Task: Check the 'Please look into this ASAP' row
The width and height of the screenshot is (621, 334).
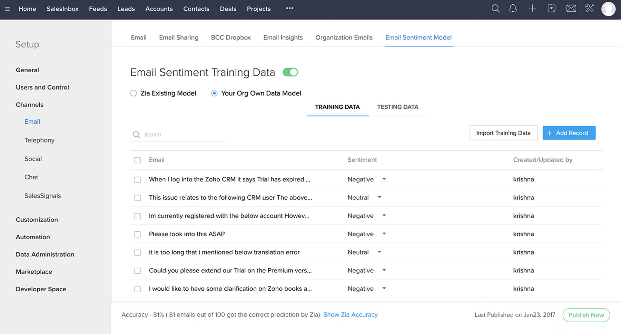Action: (x=137, y=234)
